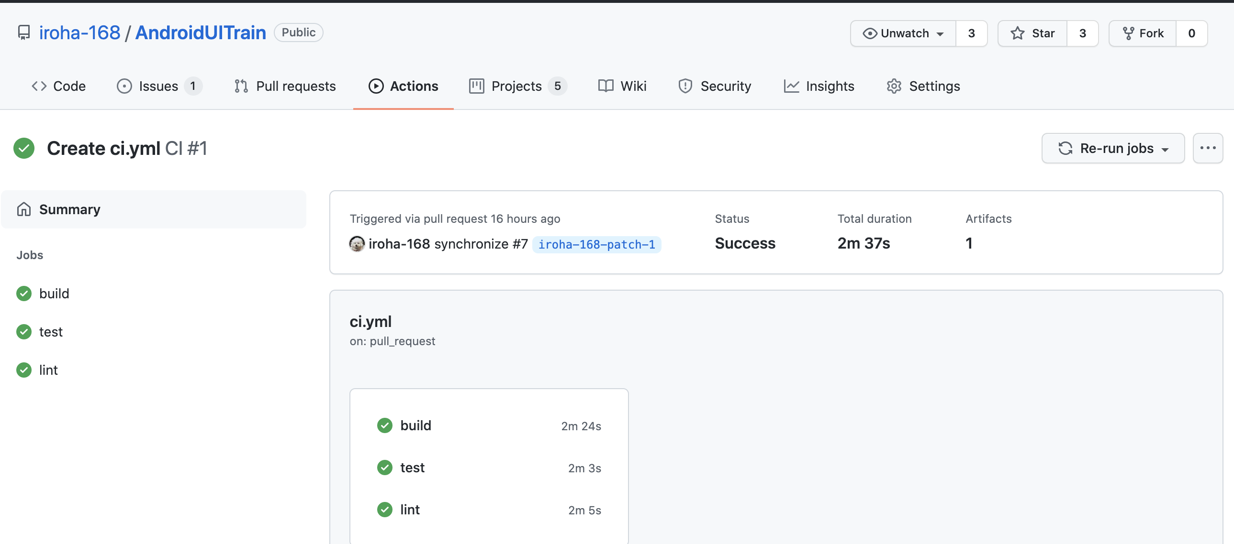Viewport: 1234px width, 544px height.
Task: Click the Summary home icon
Action: [x=24, y=209]
